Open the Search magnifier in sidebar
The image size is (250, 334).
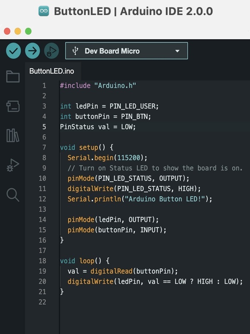tap(13, 195)
